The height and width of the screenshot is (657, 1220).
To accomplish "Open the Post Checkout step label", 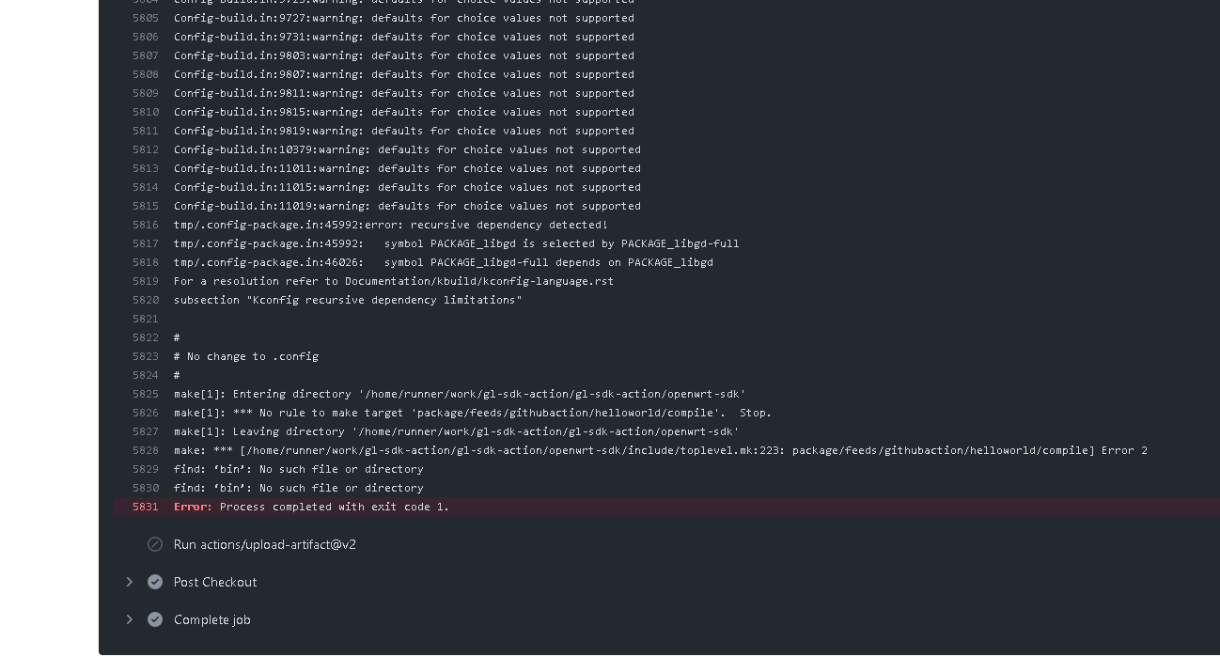I will click(214, 582).
